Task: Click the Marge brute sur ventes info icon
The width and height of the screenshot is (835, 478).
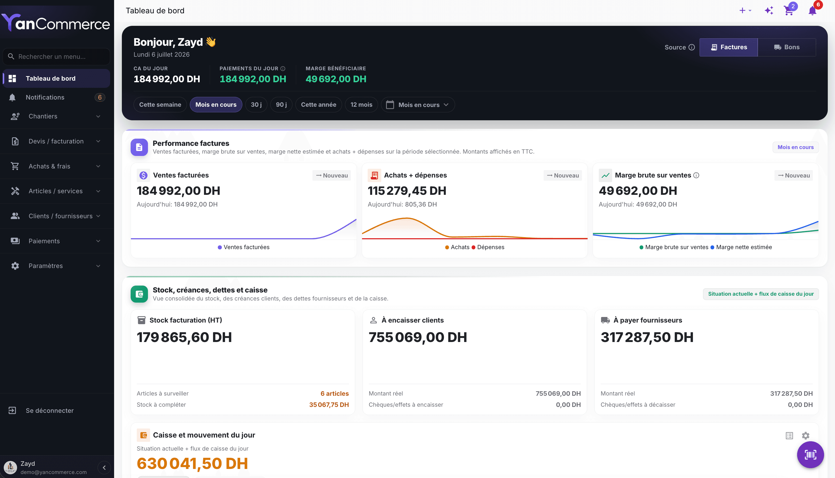Action: (x=696, y=175)
